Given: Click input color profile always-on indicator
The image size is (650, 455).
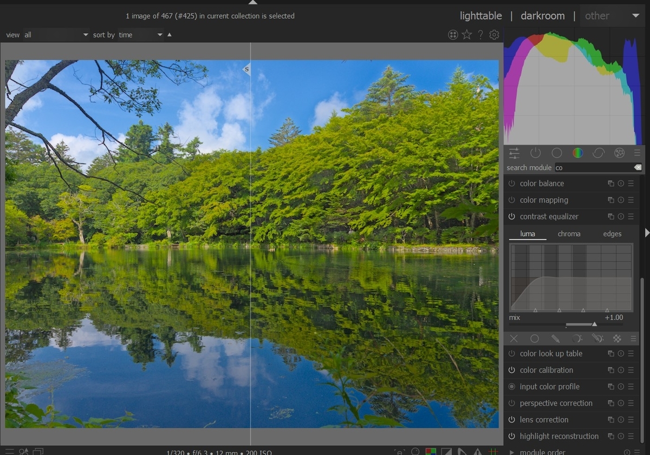Looking at the screenshot, I should click(x=512, y=387).
